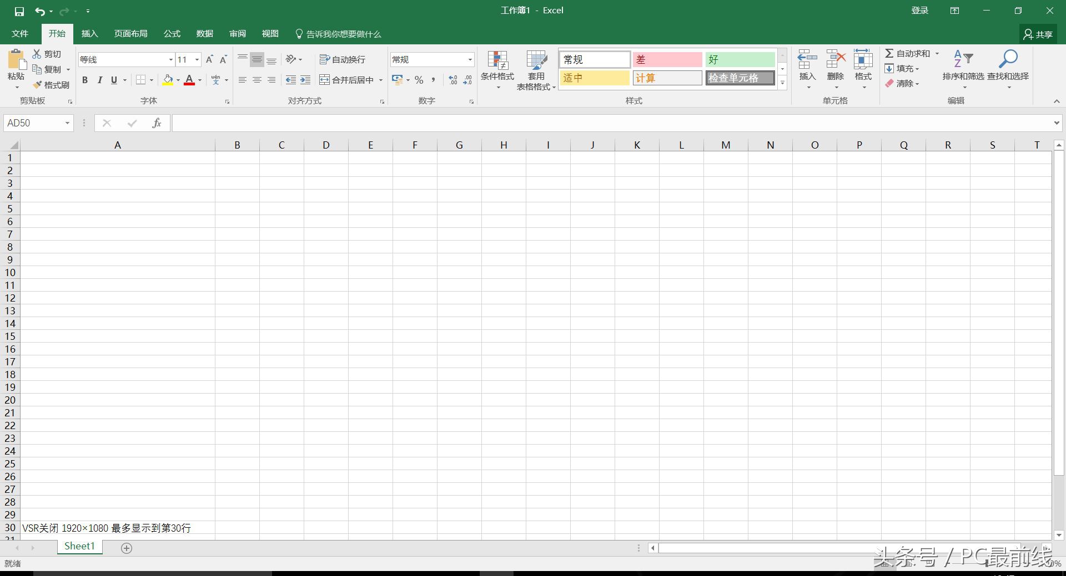Open the 文件 (File) menu
Image resolution: width=1066 pixels, height=576 pixels.
pos(20,34)
